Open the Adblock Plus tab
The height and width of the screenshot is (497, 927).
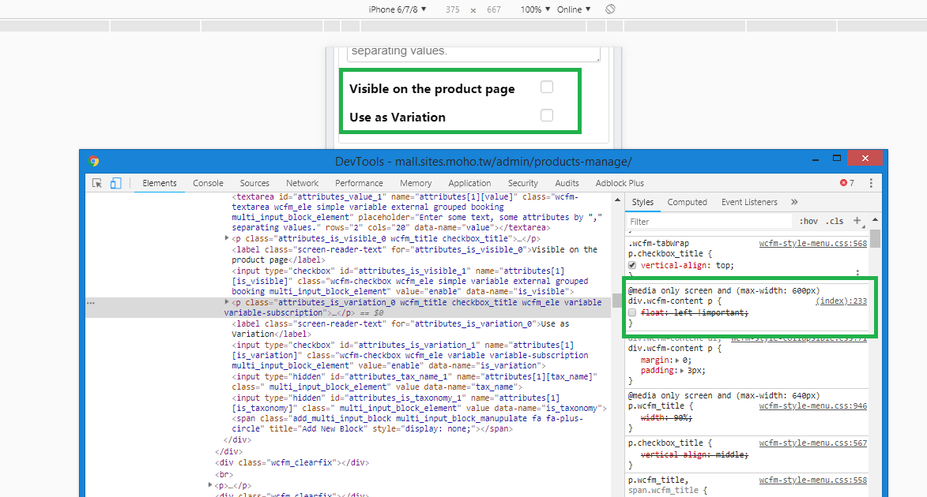620,183
